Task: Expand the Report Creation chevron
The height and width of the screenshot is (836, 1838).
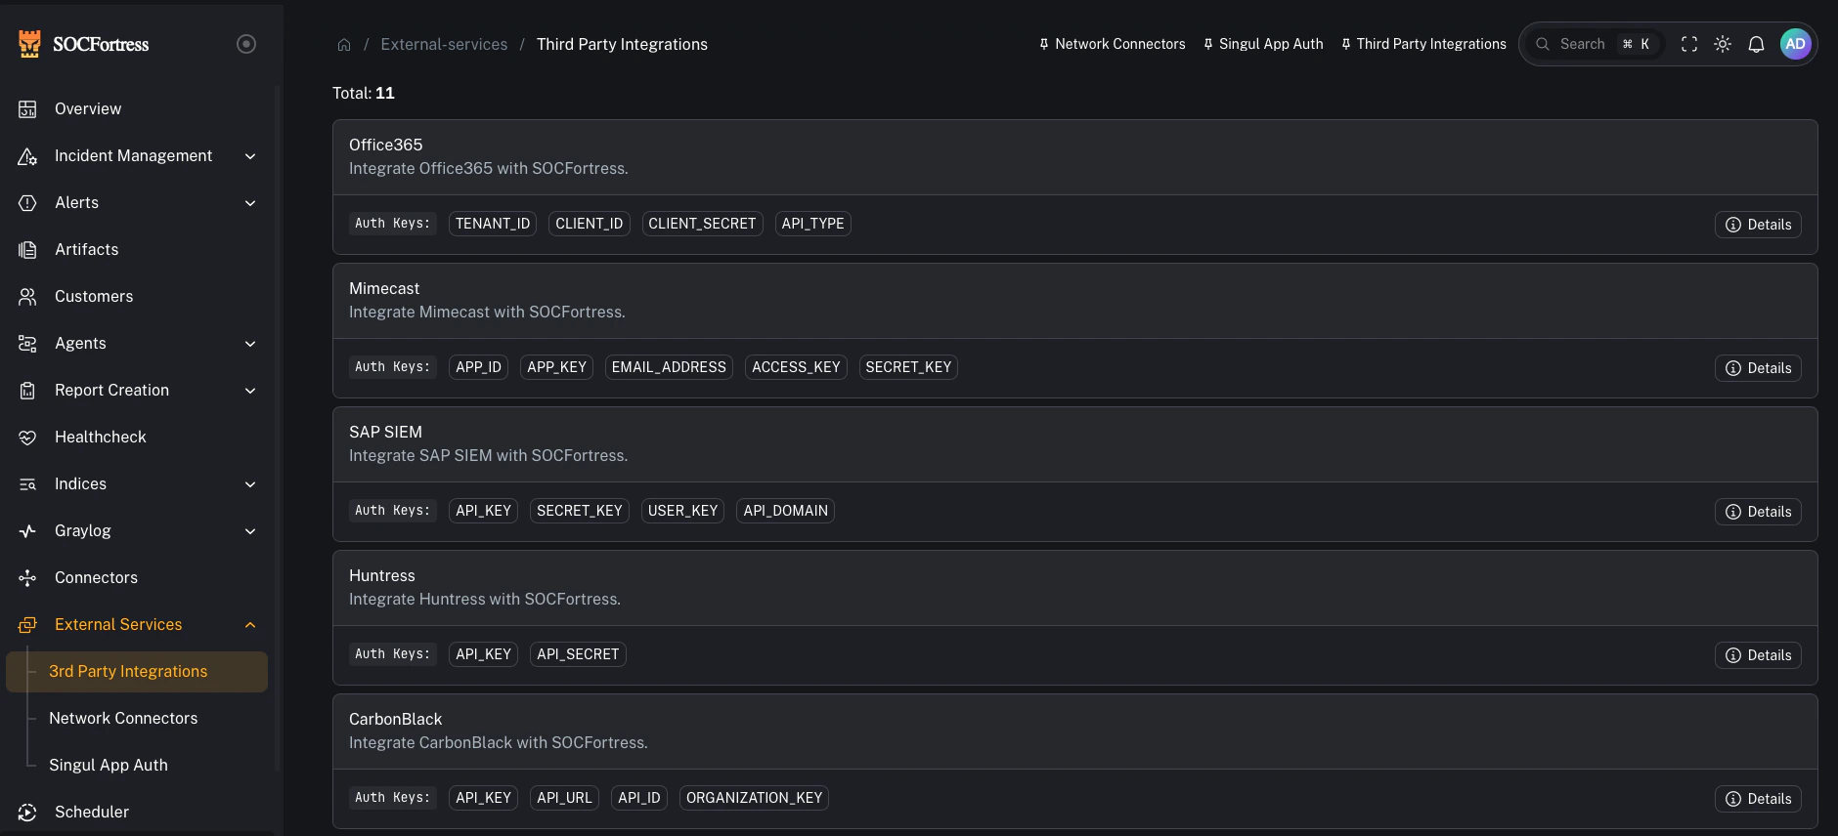Action: tap(250, 391)
